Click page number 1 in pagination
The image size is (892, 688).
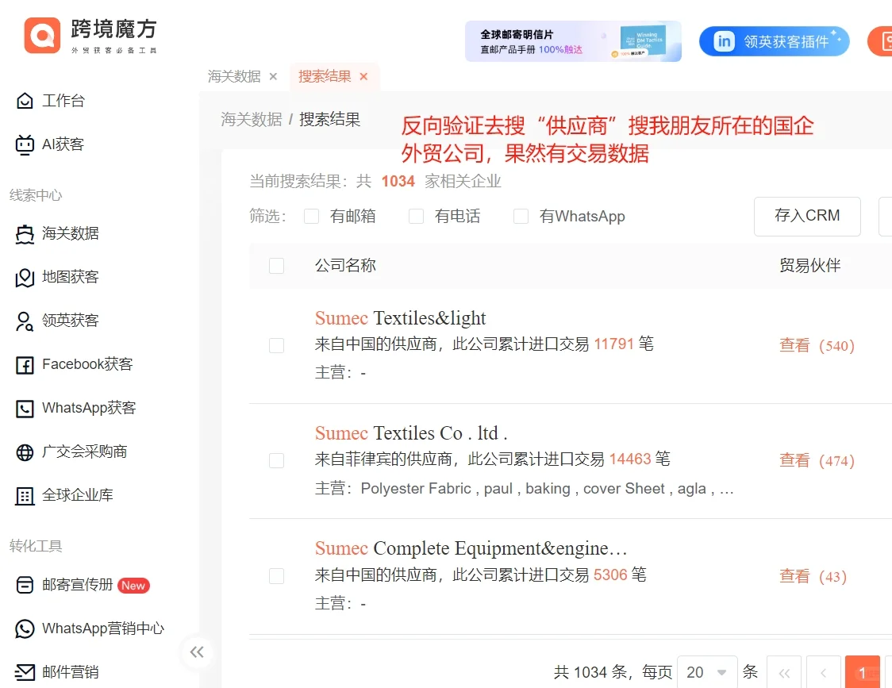click(863, 671)
